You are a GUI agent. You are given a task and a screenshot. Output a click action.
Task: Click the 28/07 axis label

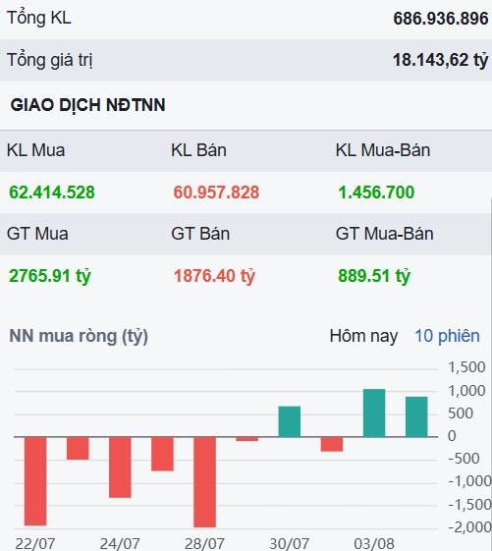point(204,543)
